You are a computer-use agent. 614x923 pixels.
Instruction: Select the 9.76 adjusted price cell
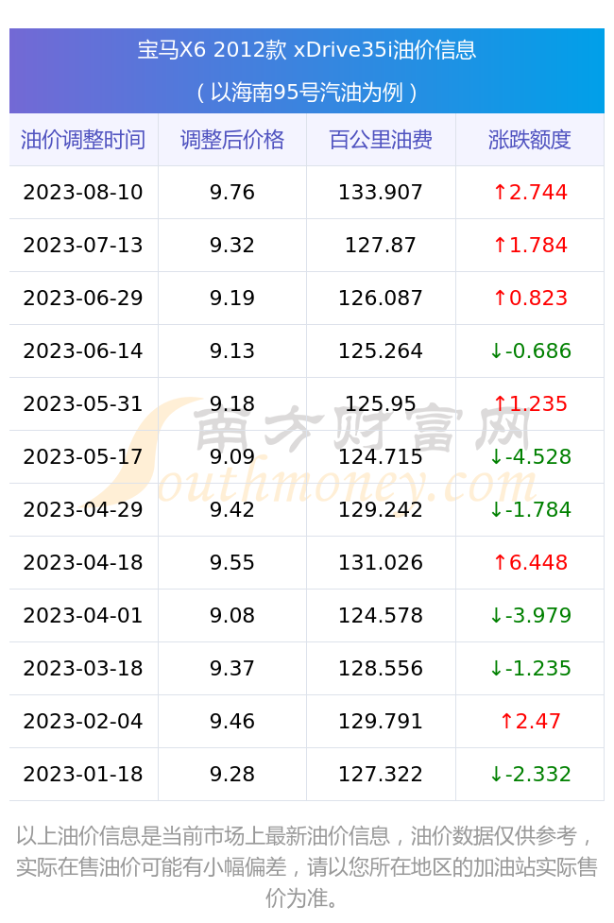pos(232,193)
